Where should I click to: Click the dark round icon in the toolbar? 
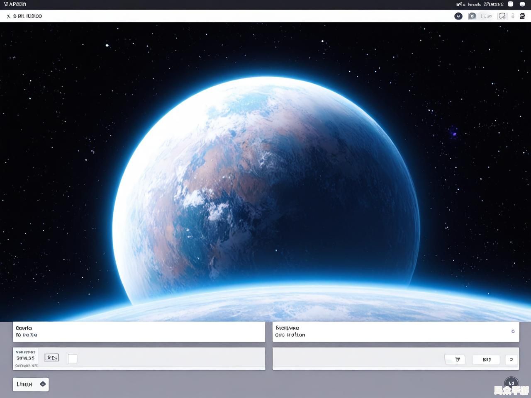click(458, 16)
